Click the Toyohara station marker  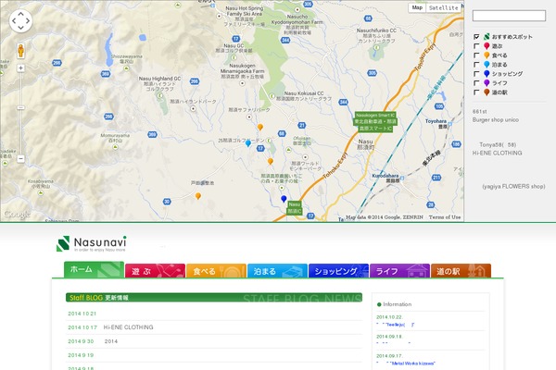[x=449, y=124]
